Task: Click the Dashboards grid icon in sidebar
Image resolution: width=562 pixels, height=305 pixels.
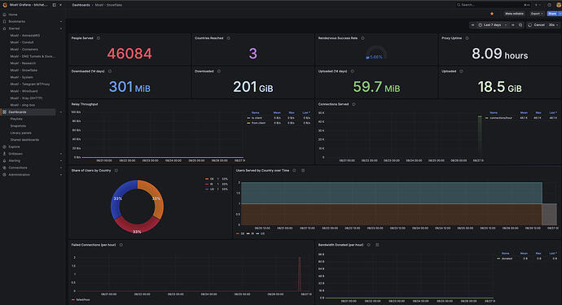Action: tap(4, 112)
